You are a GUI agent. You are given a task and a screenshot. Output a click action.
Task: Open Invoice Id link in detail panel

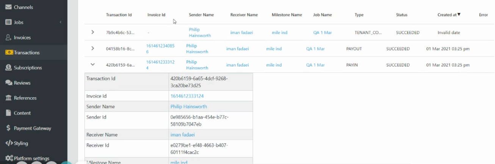(187, 96)
